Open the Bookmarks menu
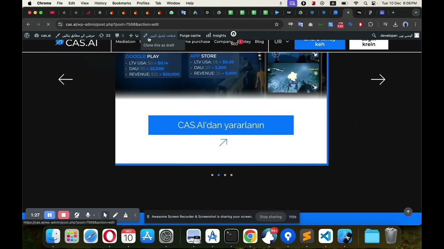Viewport: 444px width, 249px height. coord(121,3)
